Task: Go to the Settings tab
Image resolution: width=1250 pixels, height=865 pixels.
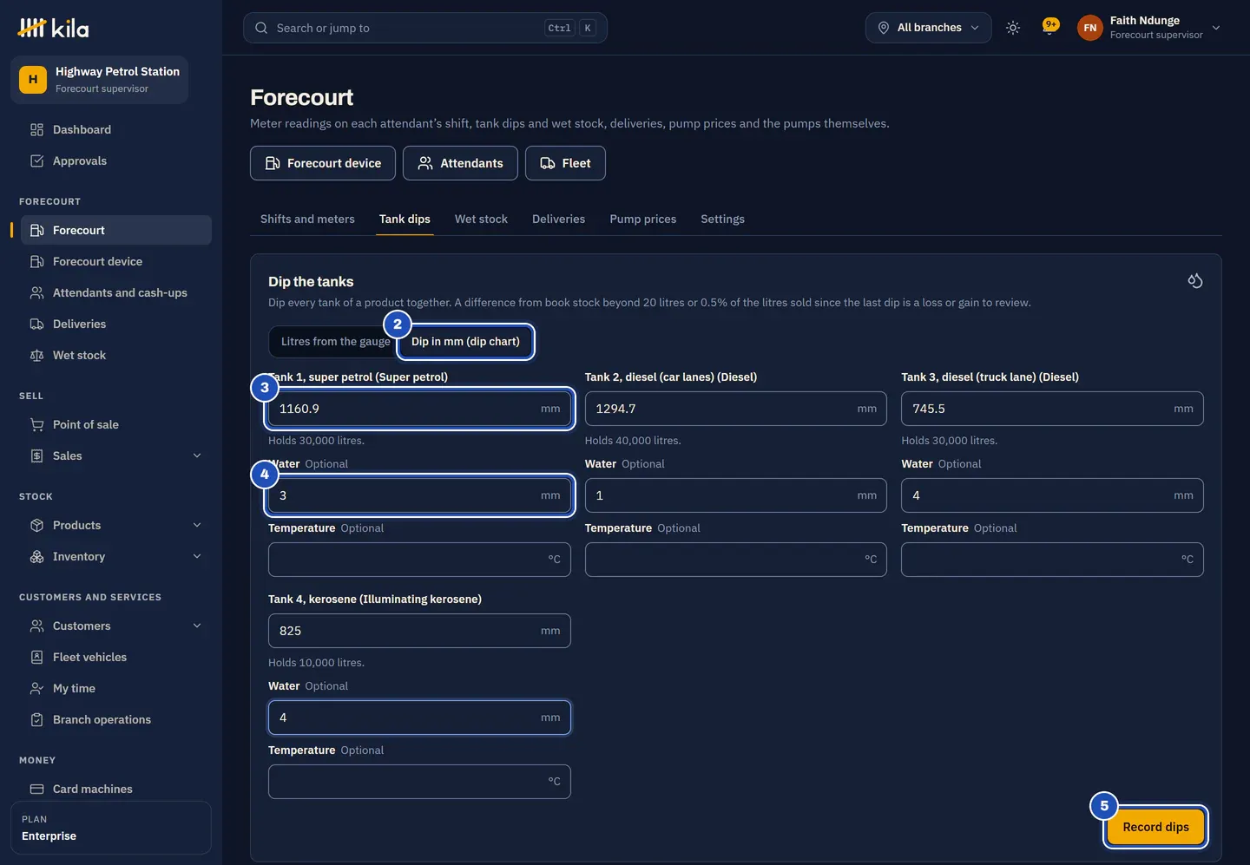Action: point(722,220)
